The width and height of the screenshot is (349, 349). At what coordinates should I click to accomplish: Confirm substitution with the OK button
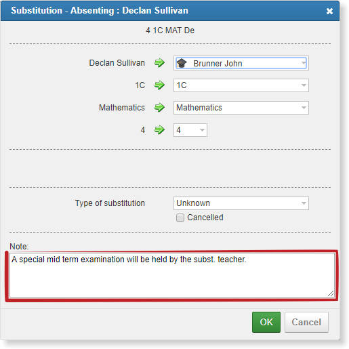266,322
